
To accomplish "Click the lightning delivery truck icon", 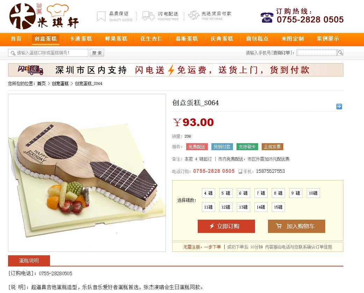I will [148, 16].
